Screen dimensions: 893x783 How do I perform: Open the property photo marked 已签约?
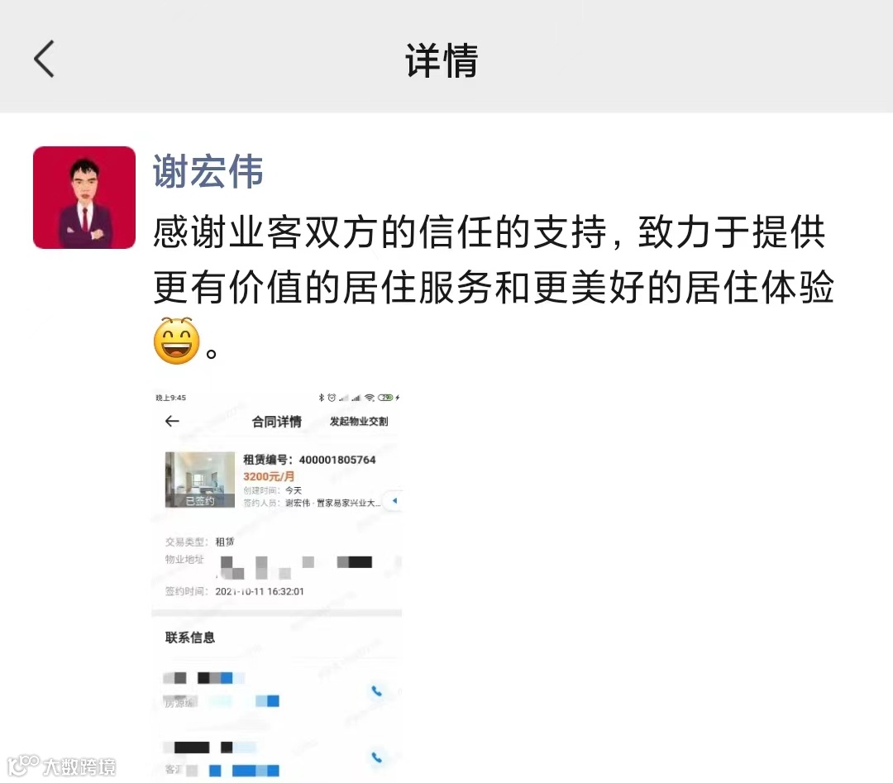(200, 480)
